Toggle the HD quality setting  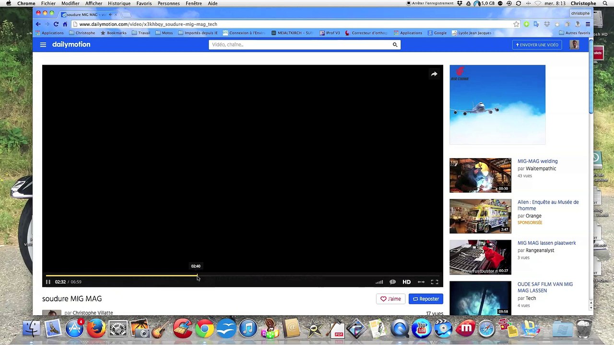406,282
